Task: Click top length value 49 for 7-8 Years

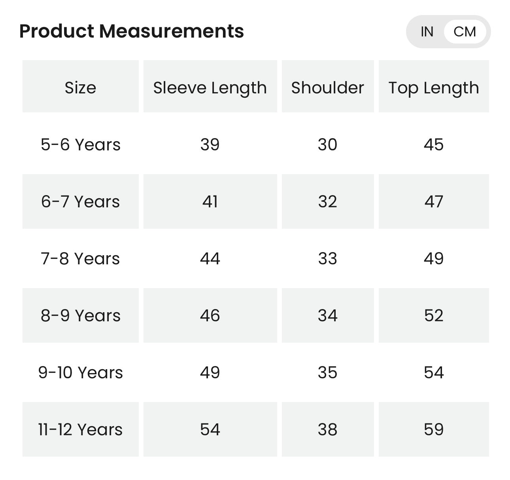Action: [434, 258]
